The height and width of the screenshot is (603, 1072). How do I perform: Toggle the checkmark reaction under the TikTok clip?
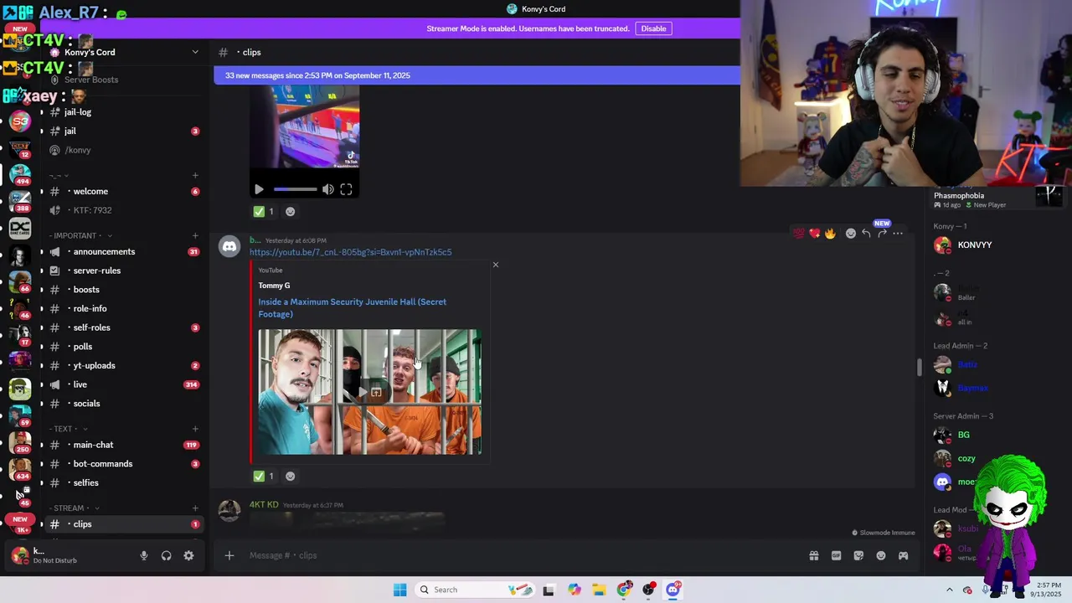tap(264, 211)
